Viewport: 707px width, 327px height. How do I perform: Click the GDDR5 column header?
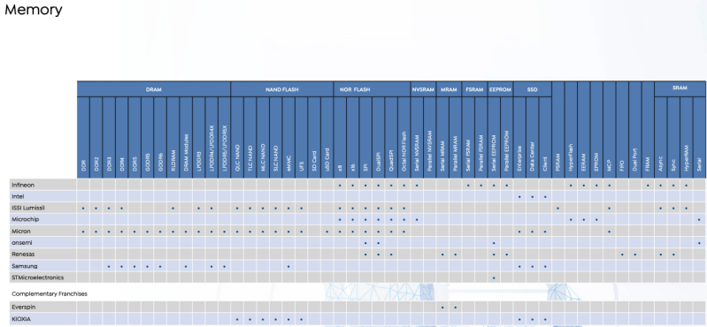point(148,137)
